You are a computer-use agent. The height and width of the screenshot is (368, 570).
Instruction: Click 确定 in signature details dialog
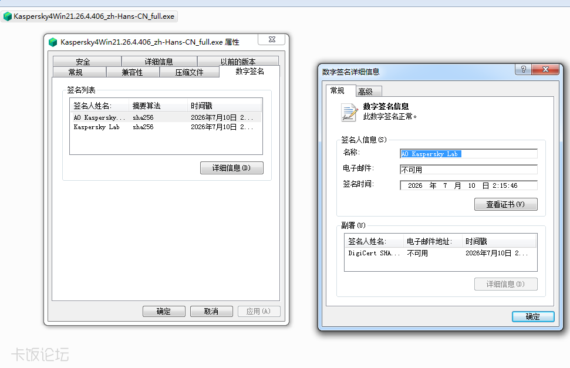533,317
